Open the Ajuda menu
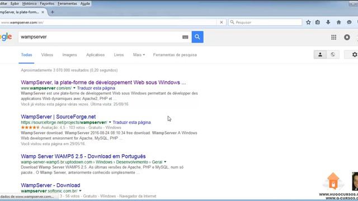Screen dimensions: 358x201 coord(85,4)
